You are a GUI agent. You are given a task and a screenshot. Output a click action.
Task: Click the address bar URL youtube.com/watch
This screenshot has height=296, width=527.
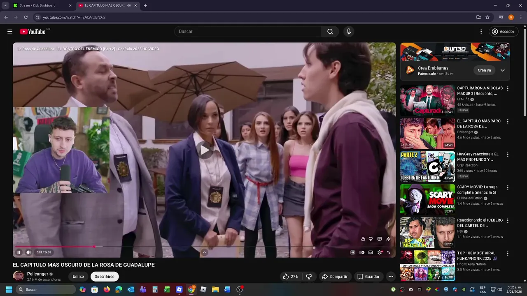(74, 17)
